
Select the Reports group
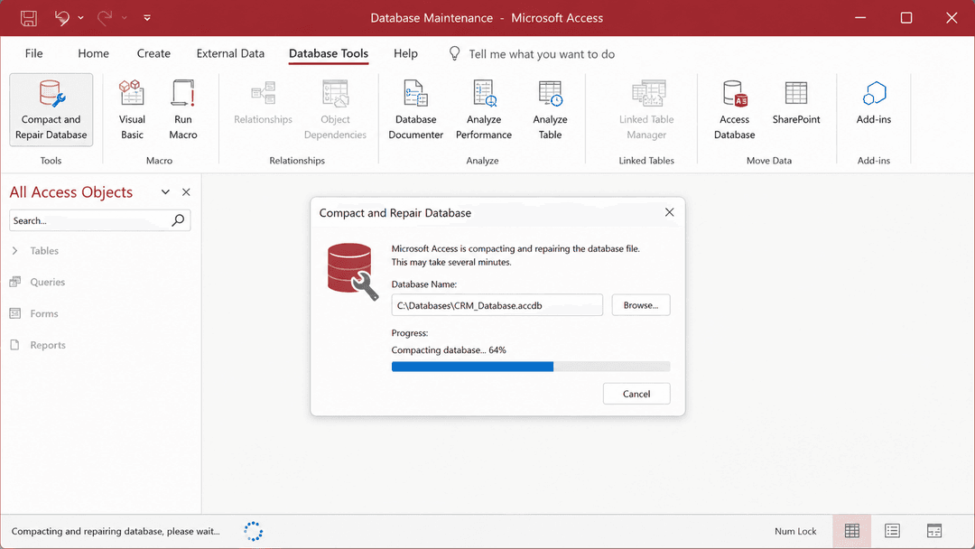tap(48, 345)
